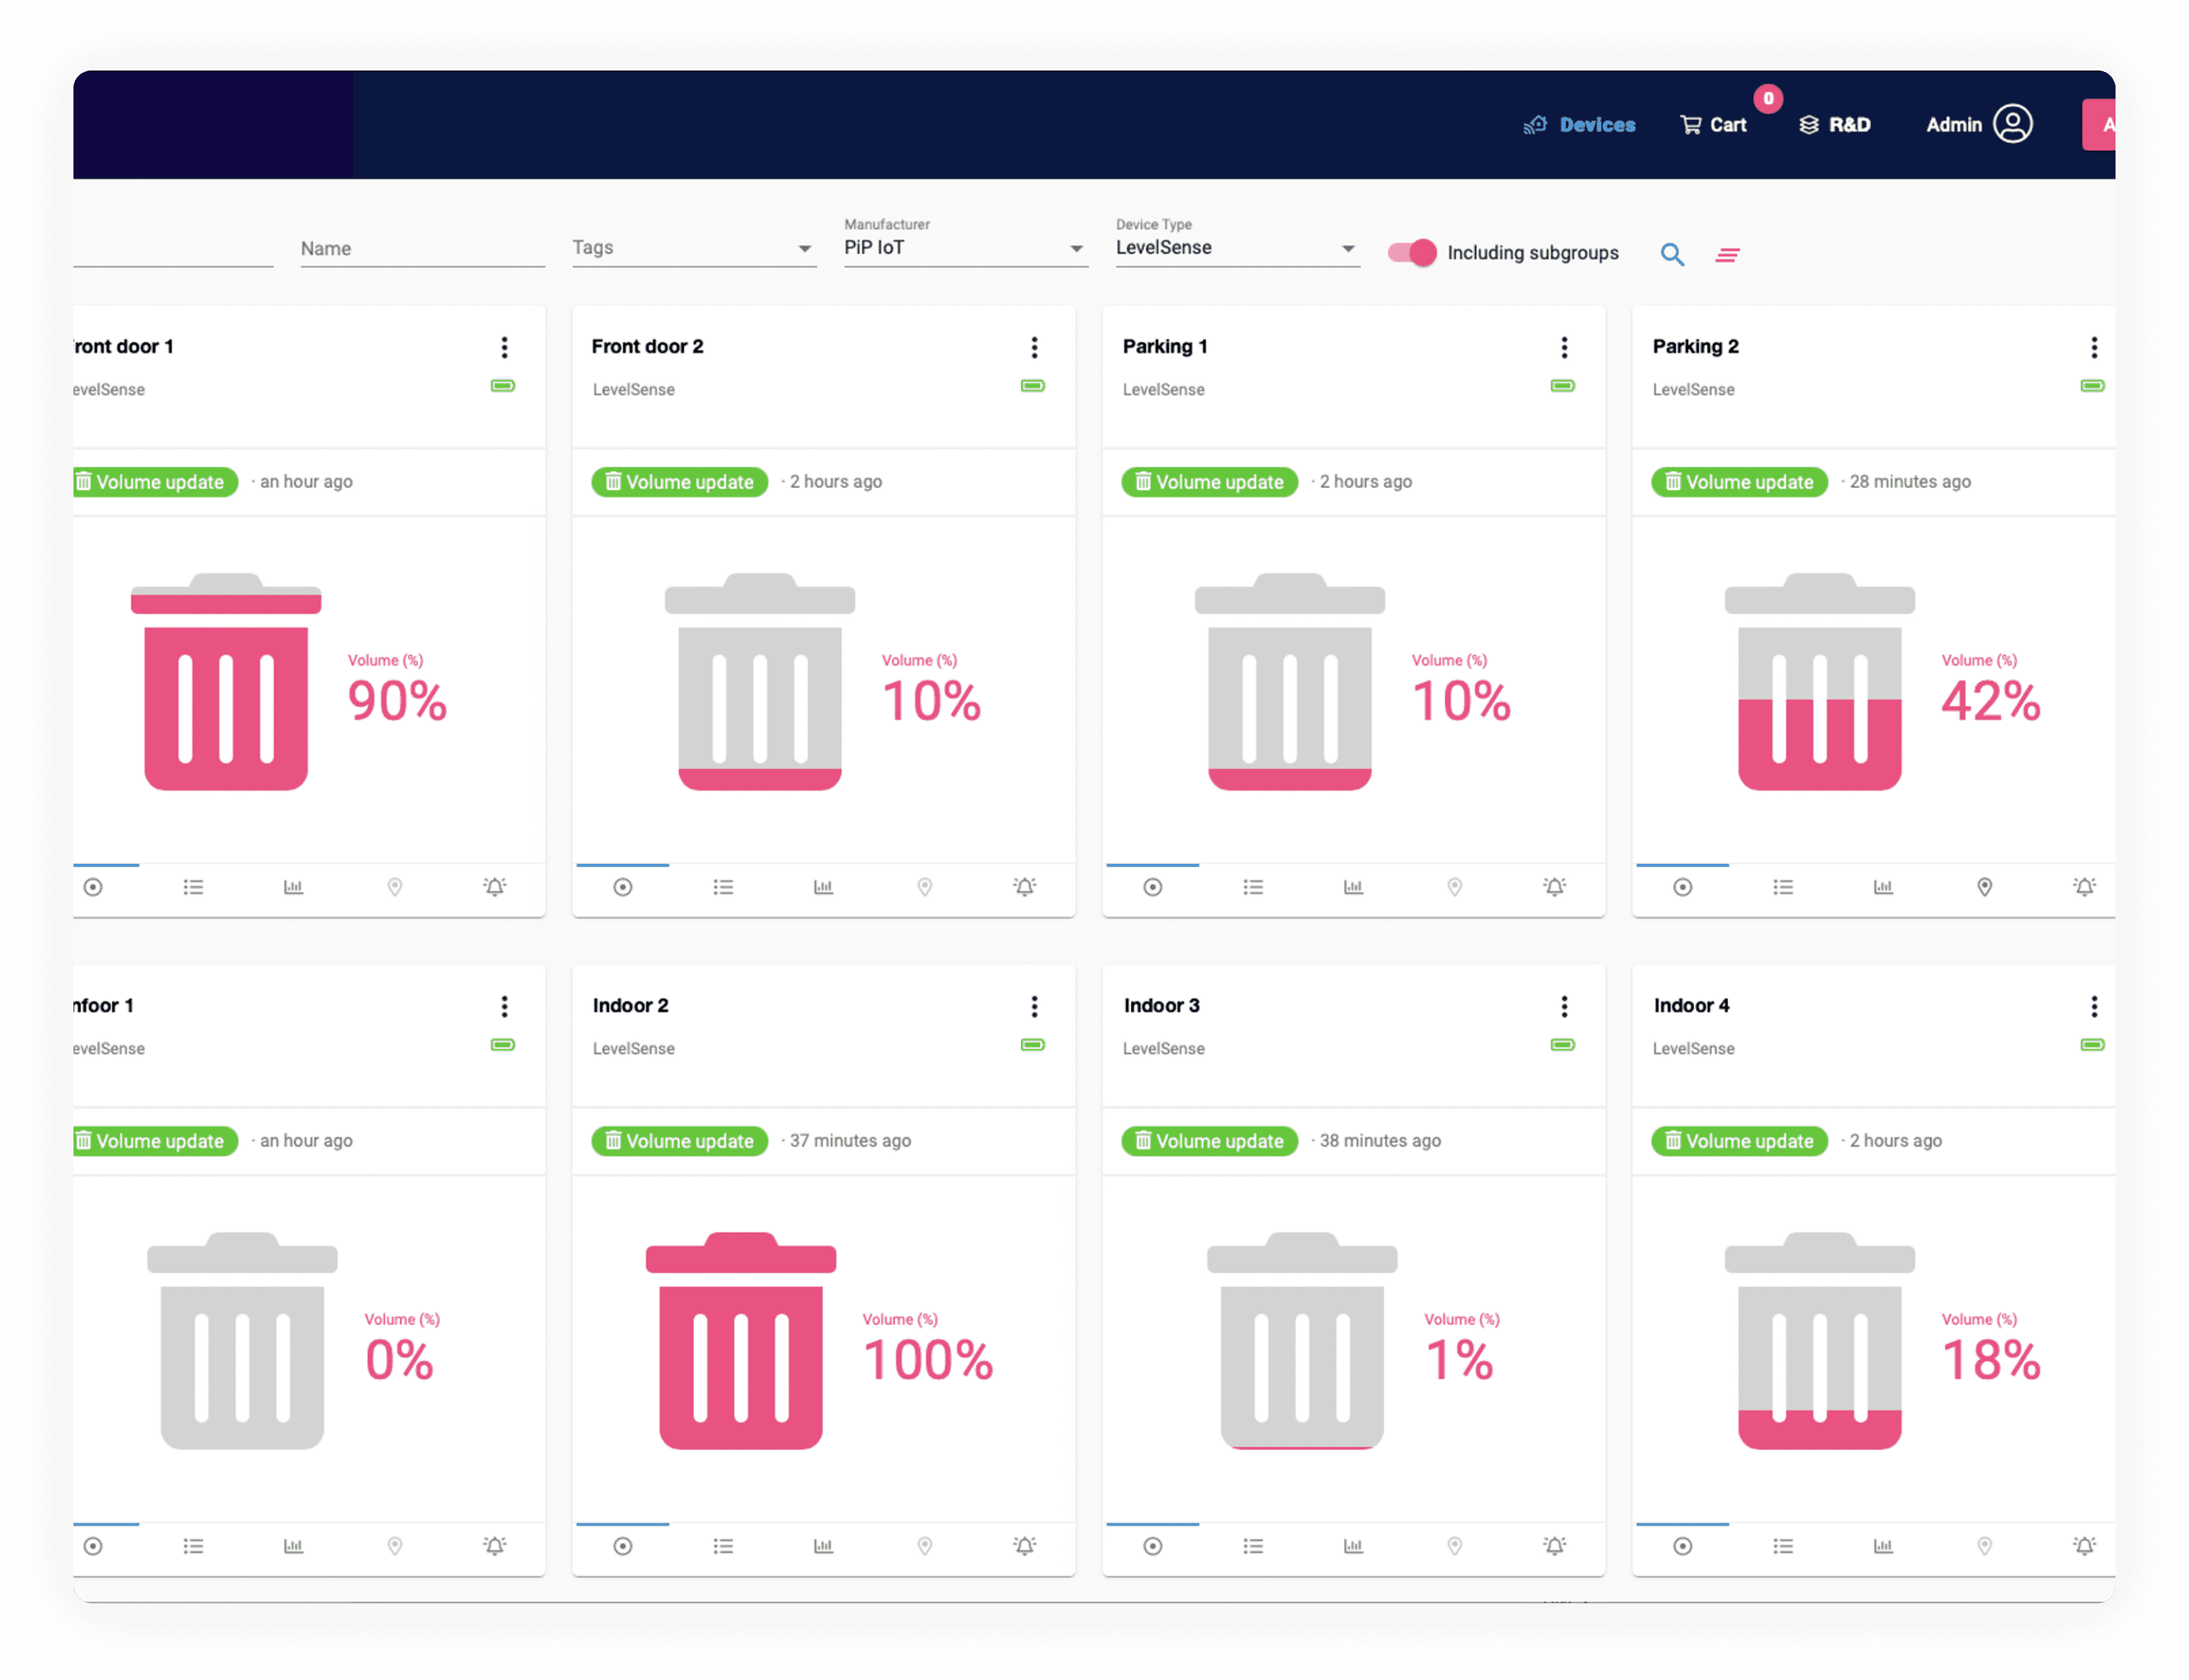
Task: Open the three-dot menu on Front door 2
Action: pos(1034,347)
